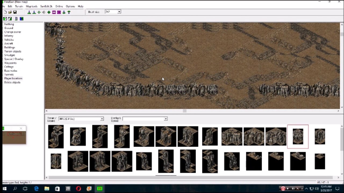The image size is (344, 193).
Task: Click the map view's left scroll arrow
Action: (46, 111)
